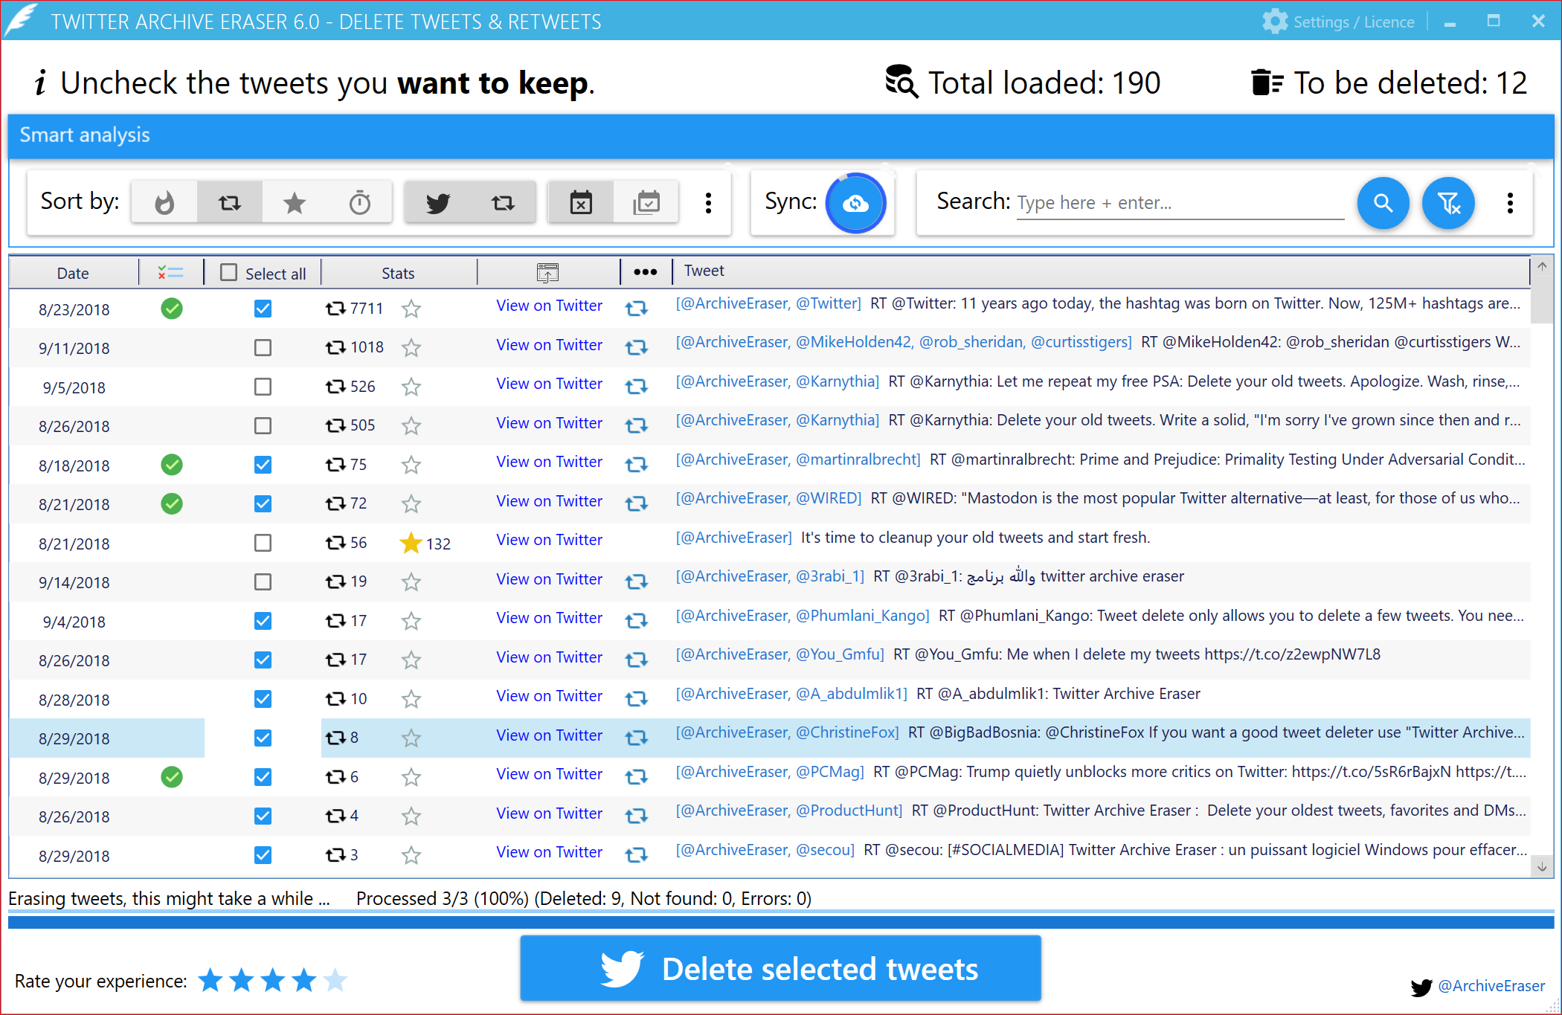
Task: Rate experience with the fifth star
Action: pyautogui.click(x=335, y=980)
